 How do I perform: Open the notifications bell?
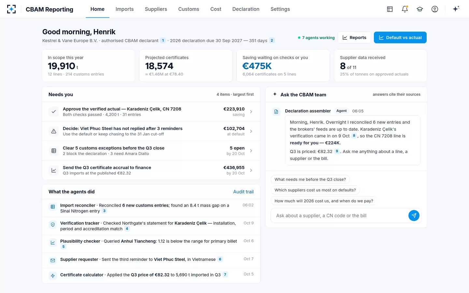click(405, 9)
